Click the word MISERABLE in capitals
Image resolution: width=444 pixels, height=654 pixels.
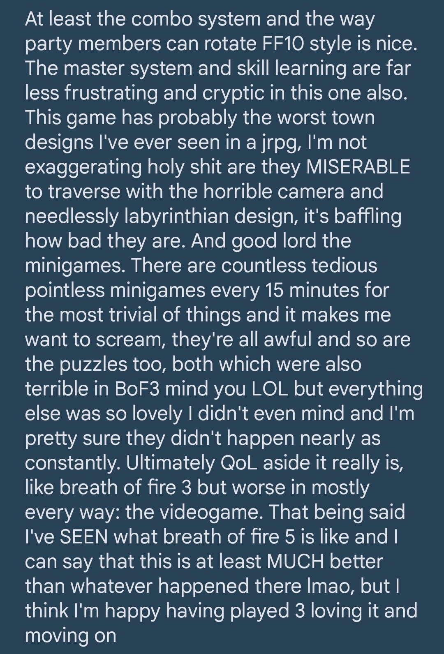(x=358, y=167)
